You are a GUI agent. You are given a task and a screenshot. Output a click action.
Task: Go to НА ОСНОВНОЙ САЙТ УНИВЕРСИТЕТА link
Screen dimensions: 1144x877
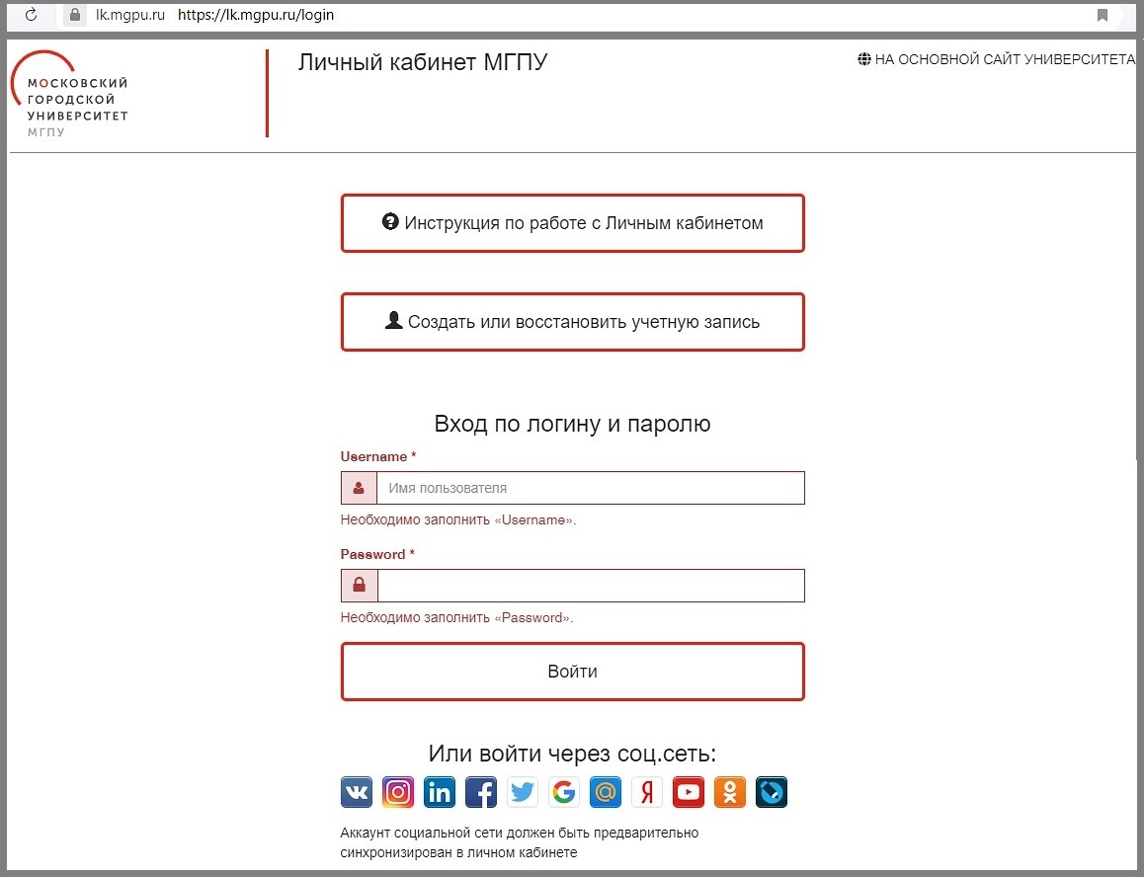997,59
